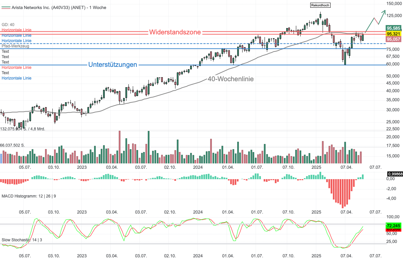Viewport: 403px width, 259px height.
Task: Click the 132.075.504 S. / 4,8 Mrd. volume label
Action: click(x=23, y=129)
